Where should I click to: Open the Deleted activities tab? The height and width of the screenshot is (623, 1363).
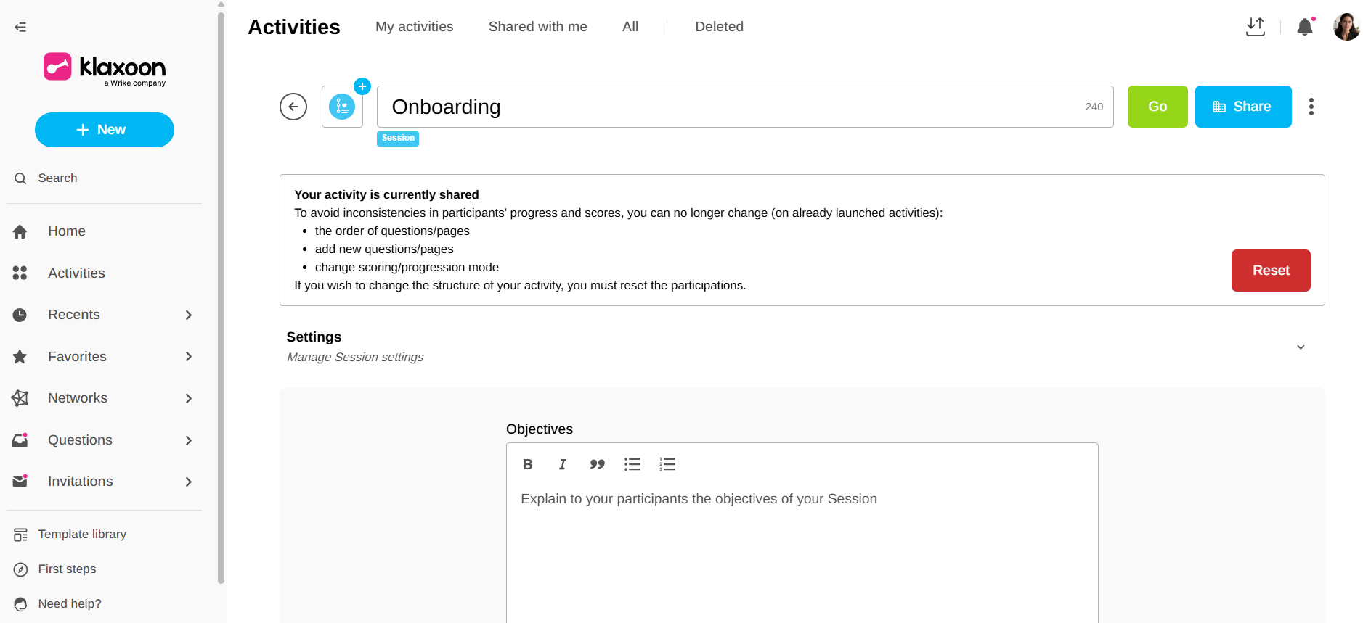click(x=719, y=27)
